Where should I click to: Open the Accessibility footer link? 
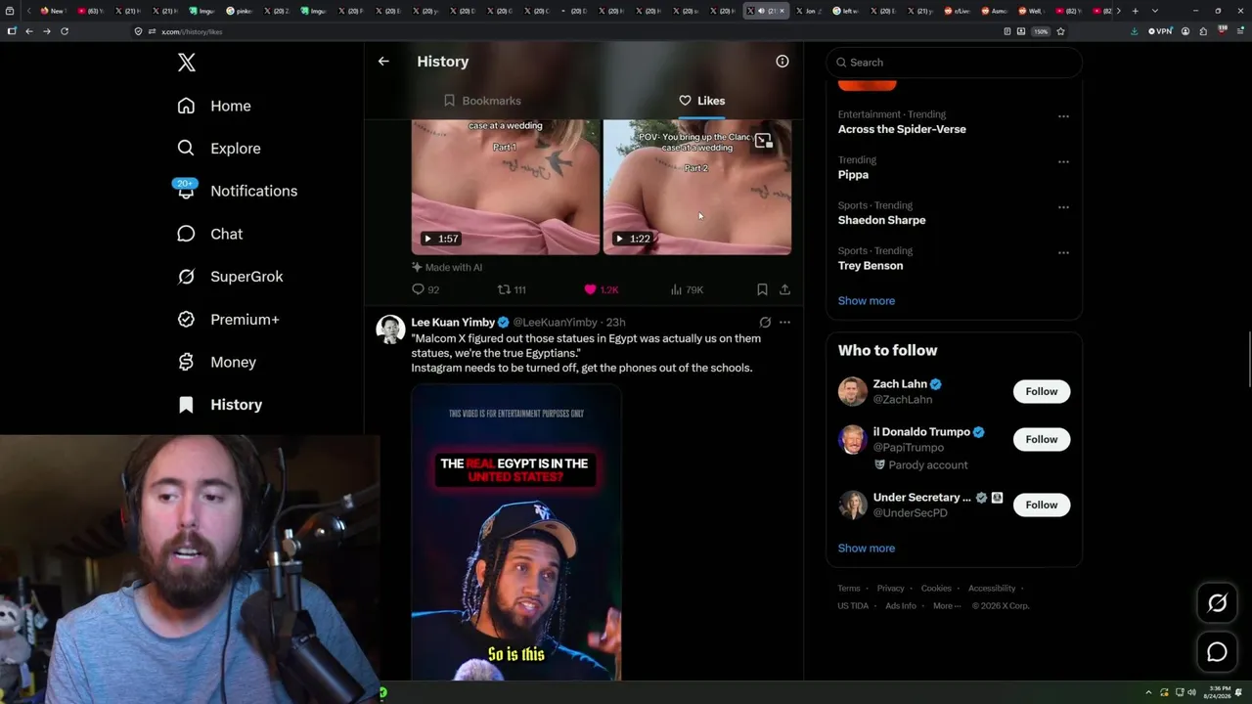click(x=992, y=589)
